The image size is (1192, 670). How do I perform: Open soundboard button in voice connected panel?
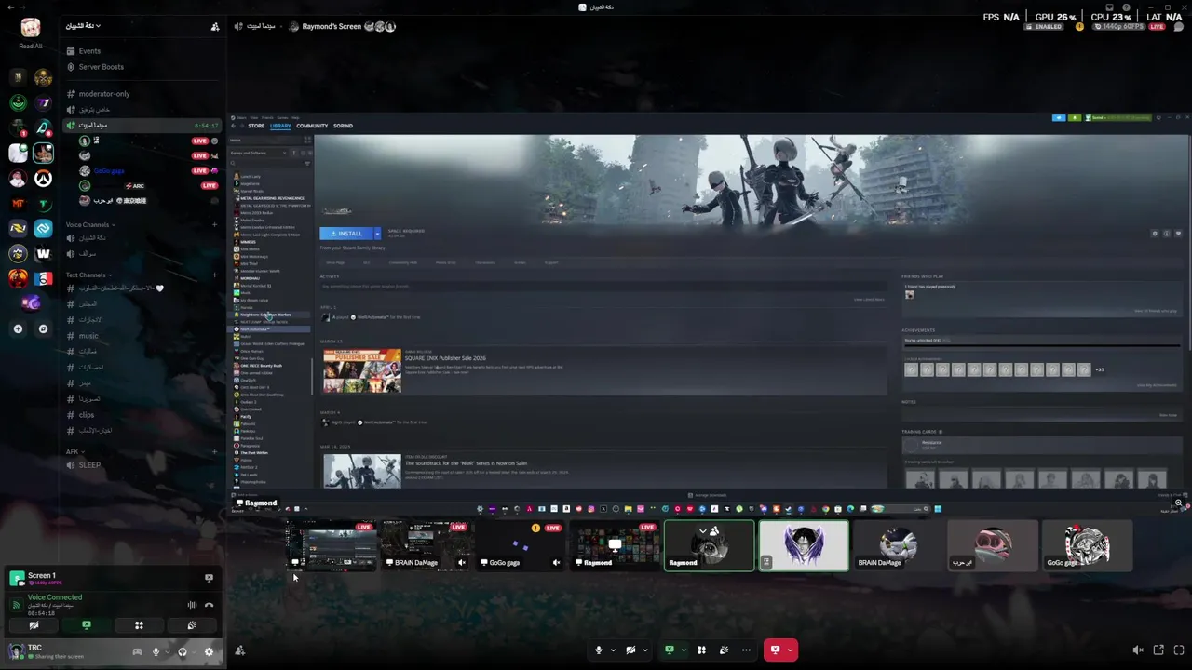click(x=192, y=625)
